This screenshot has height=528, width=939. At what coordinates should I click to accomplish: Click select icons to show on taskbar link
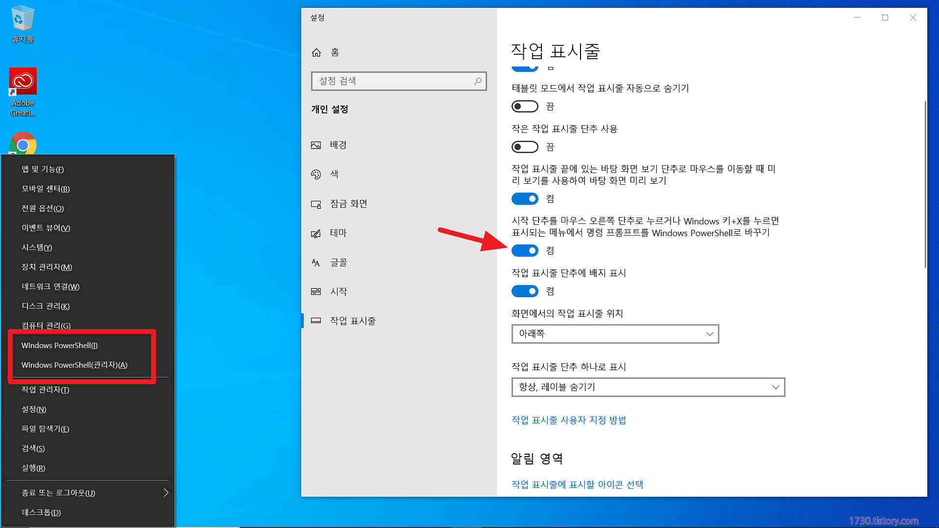point(577,484)
